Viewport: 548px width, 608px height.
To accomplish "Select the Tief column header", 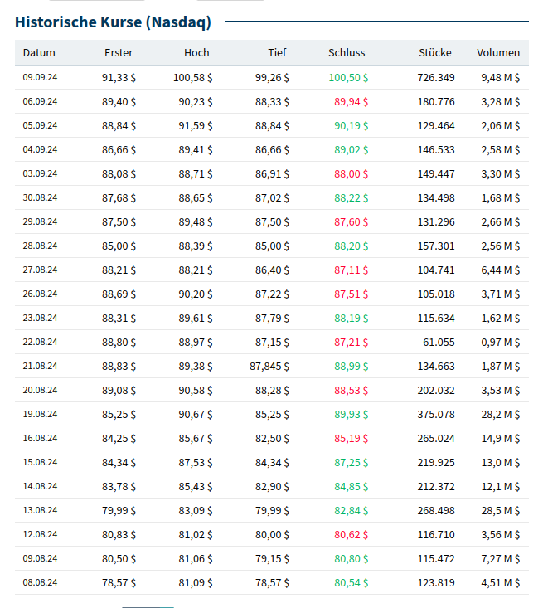I will click(x=277, y=53).
